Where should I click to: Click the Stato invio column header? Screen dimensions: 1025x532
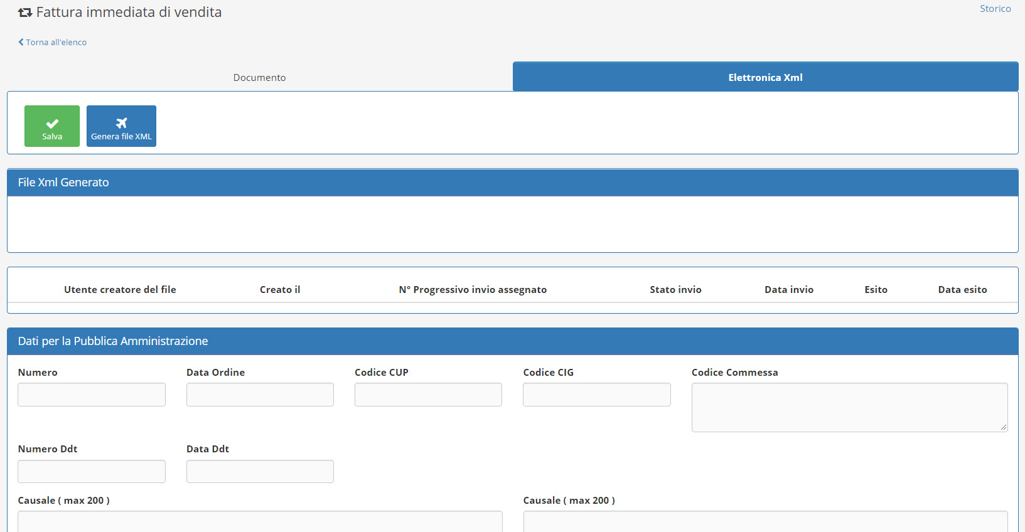(x=675, y=289)
